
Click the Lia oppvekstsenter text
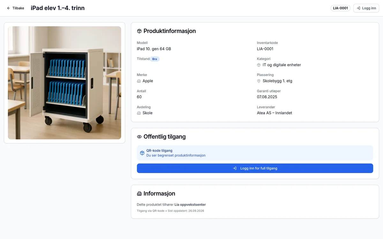[x=190, y=205]
